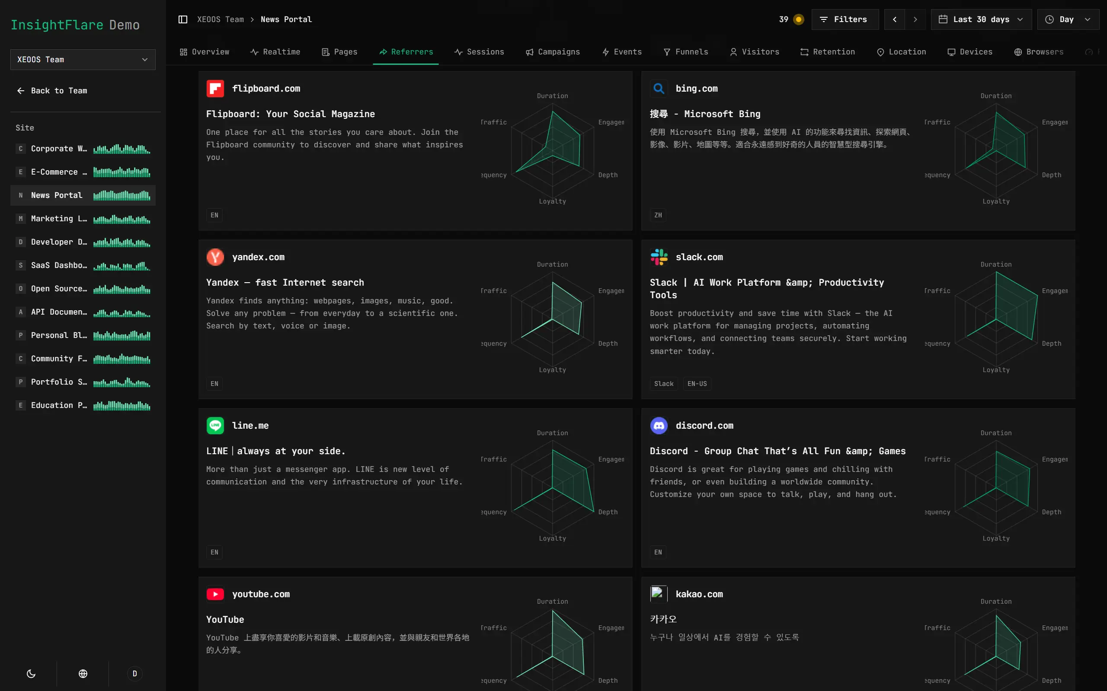Switch to the Pages tab
This screenshot has width=1107, height=691.
pyautogui.click(x=339, y=52)
